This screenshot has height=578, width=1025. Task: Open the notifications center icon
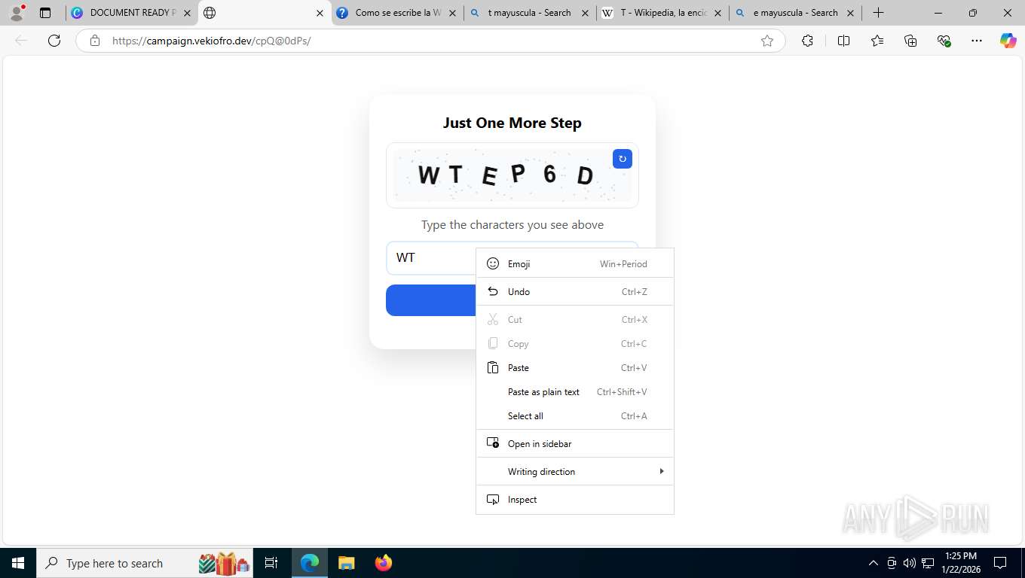1000,563
